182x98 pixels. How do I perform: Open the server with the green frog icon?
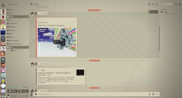tap(3, 27)
